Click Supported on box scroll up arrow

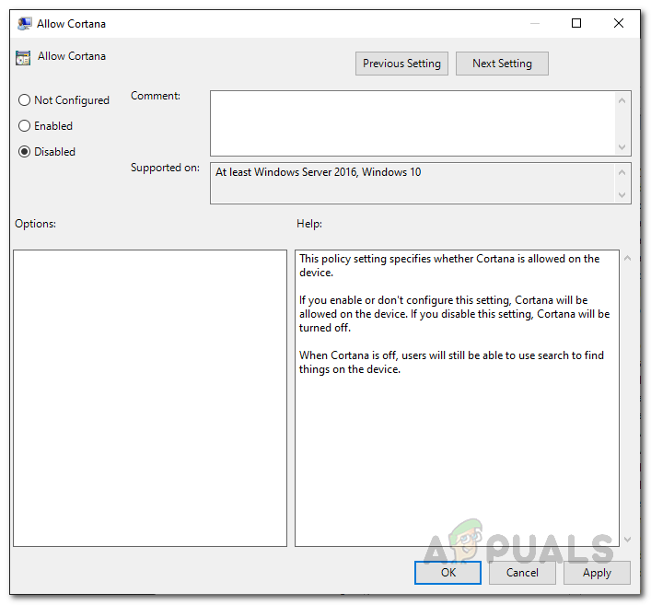click(622, 172)
